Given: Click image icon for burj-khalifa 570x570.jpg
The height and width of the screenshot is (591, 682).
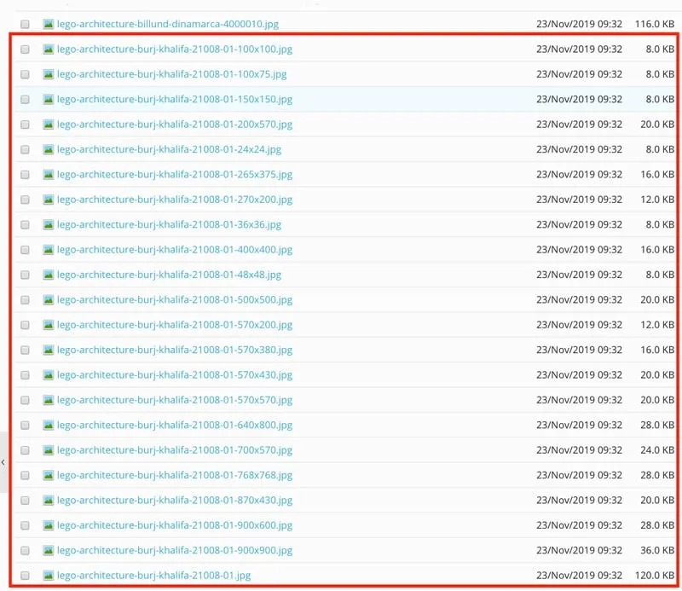Looking at the screenshot, I should pos(49,400).
